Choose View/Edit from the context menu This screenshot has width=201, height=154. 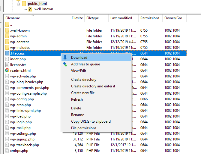point(79,71)
